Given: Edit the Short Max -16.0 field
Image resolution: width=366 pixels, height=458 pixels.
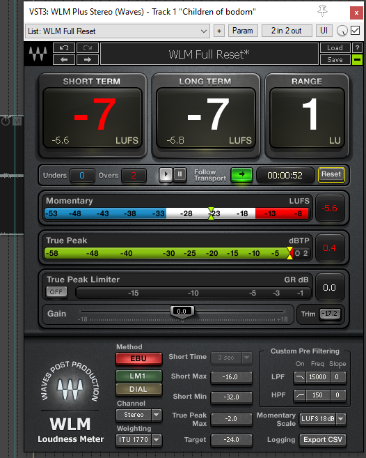Looking at the screenshot, I should pos(232,377).
